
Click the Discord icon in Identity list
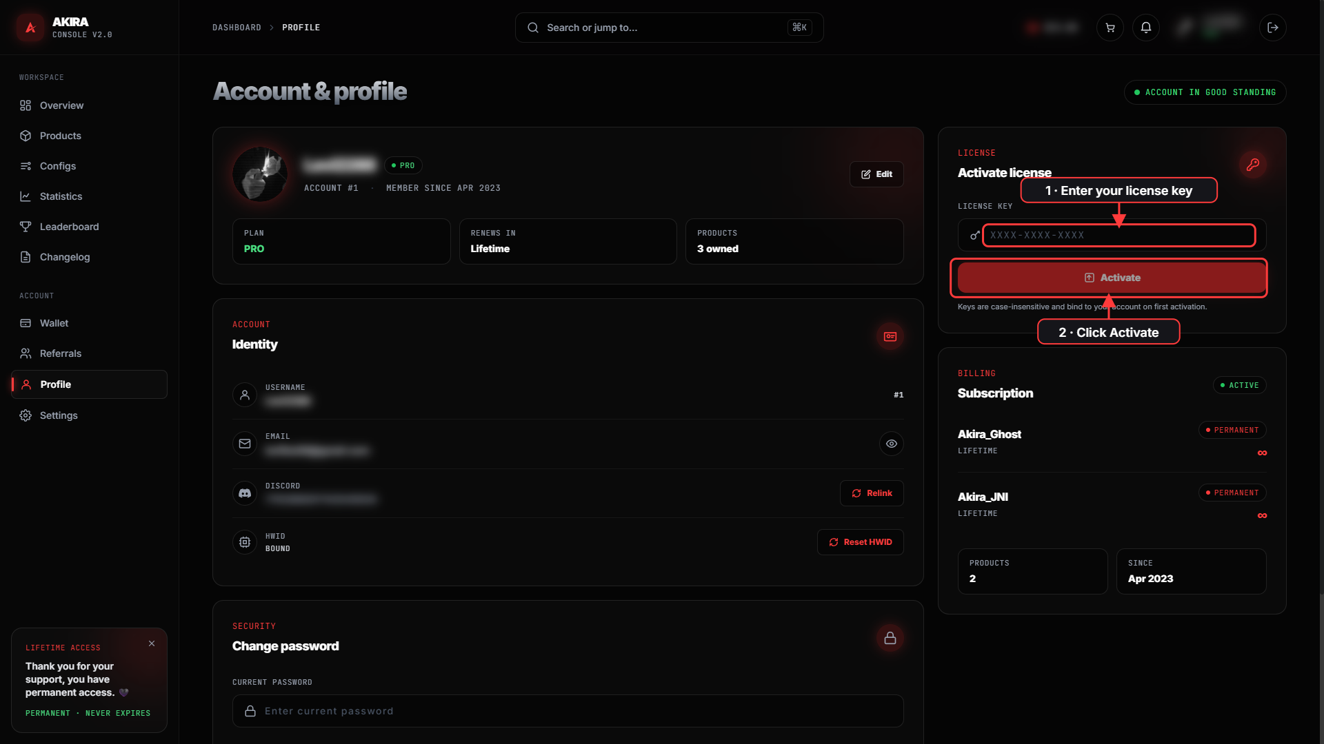click(x=245, y=493)
